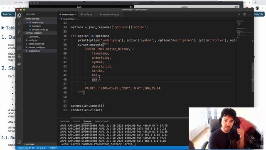266x150 pixels.
Task: Expand the __pycache__ folder
Action: click(34, 37)
